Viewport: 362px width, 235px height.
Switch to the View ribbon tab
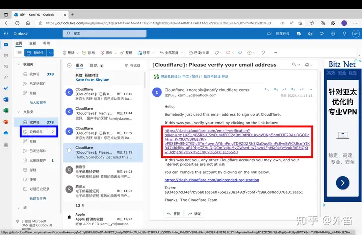pos(32,43)
